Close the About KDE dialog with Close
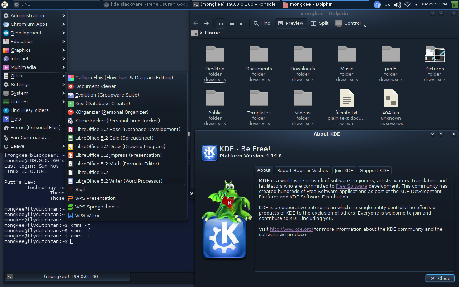This screenshot has width=459, height=287. (440, 278)
